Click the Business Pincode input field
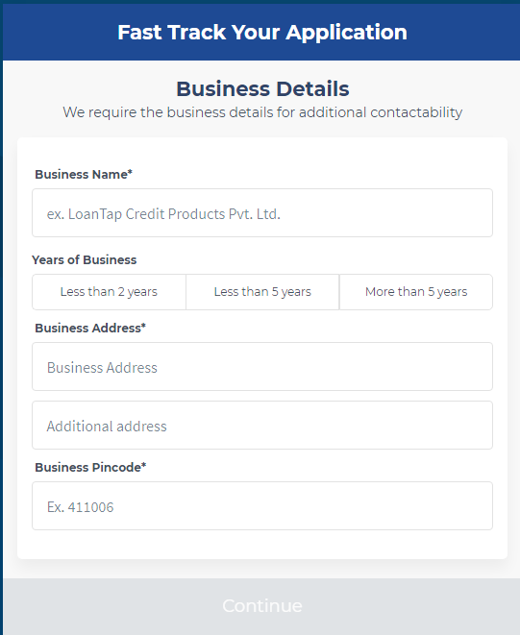Screen dimensions: 520x635 (262, 506)
